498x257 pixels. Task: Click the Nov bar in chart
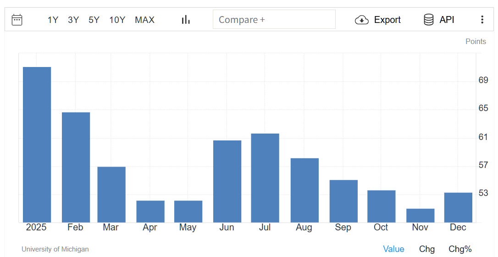coord(421,216)
